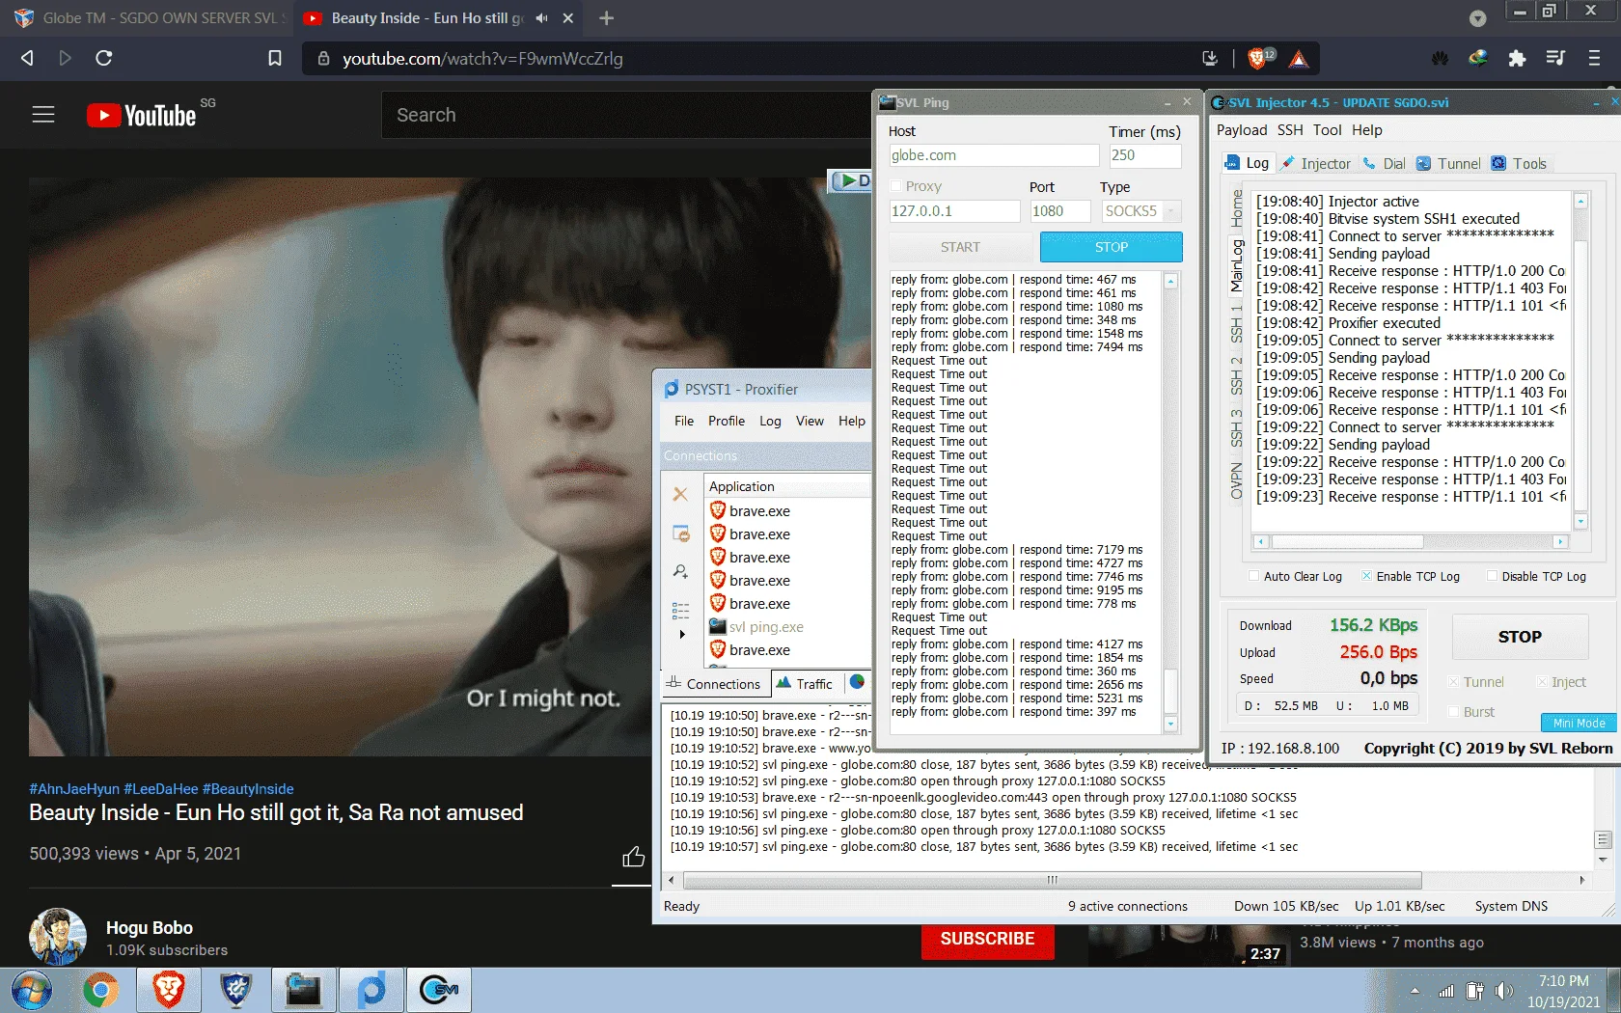Open Chrome from the taskbar
1621x1013 pixels.
(100, 990)
